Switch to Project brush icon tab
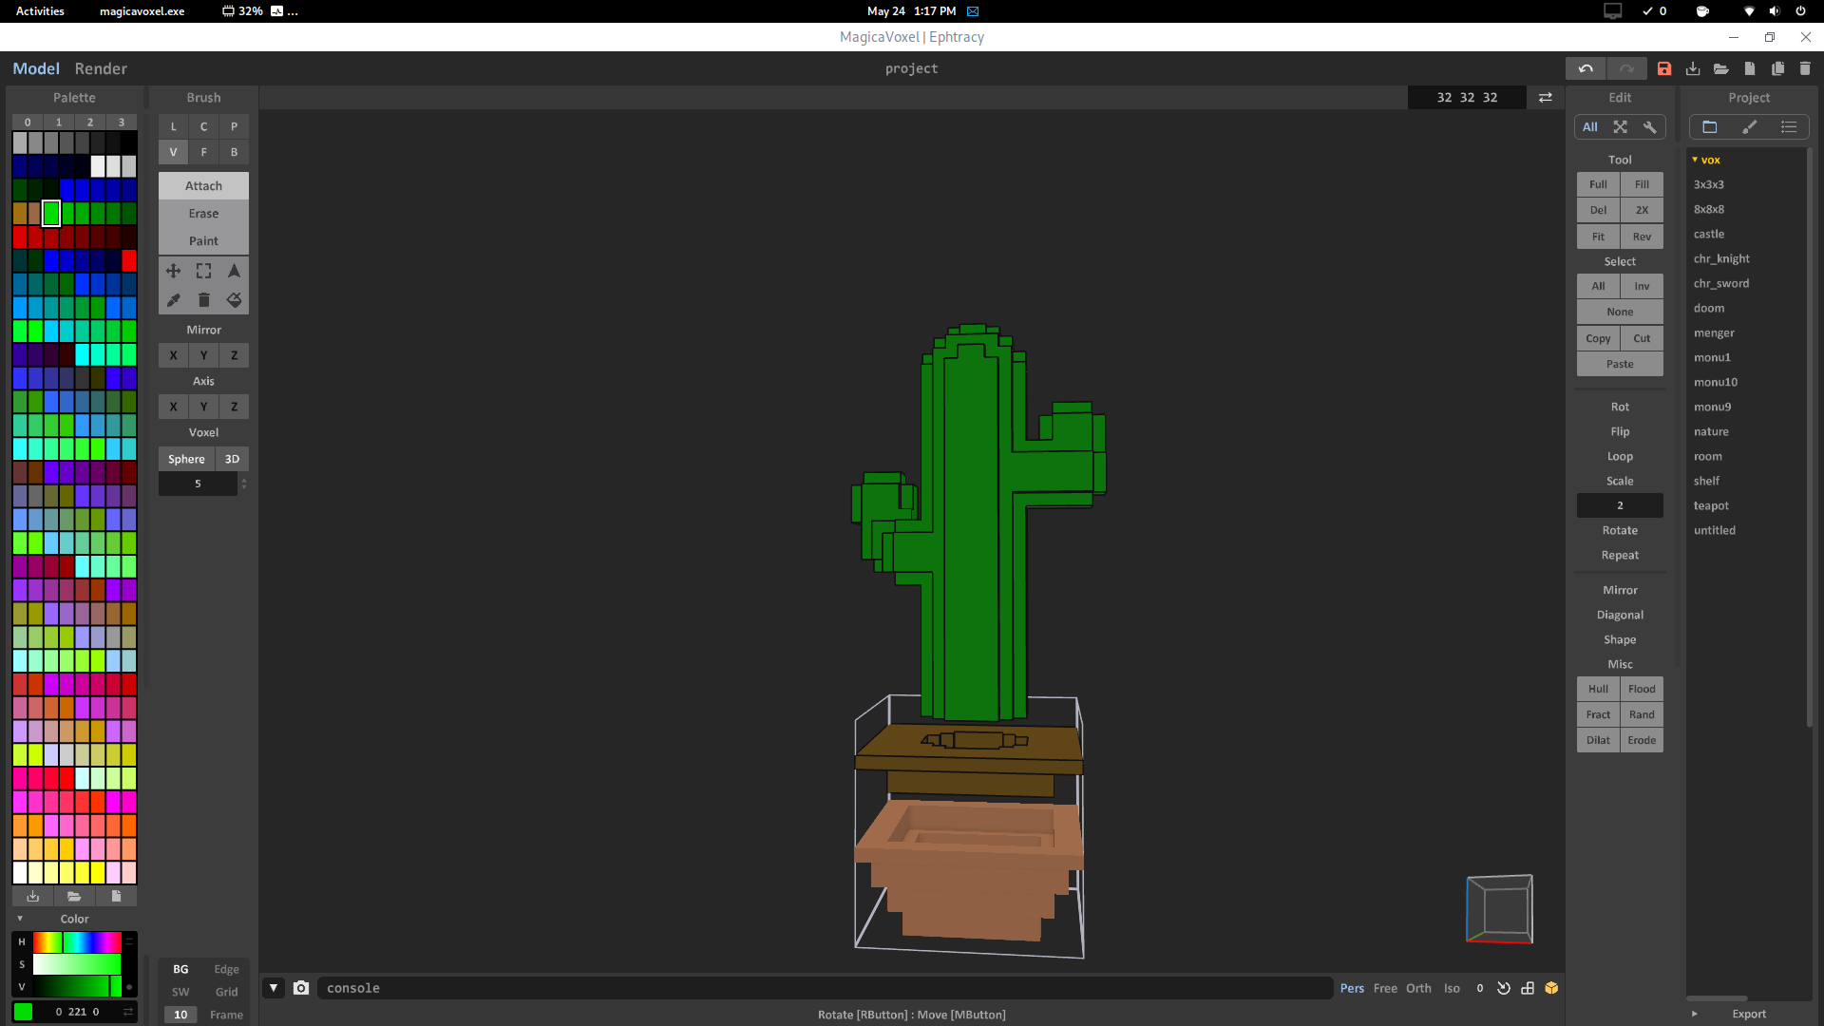Image resolution: width=1824 pixels, height=1026 pixels. (x=1749, y=127)
